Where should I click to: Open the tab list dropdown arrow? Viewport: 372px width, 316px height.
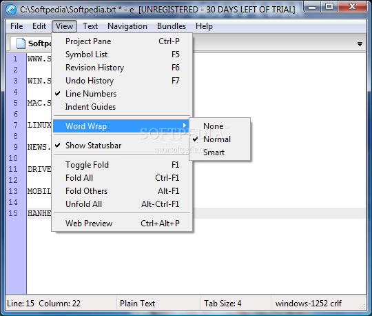[x=360, y=44]
